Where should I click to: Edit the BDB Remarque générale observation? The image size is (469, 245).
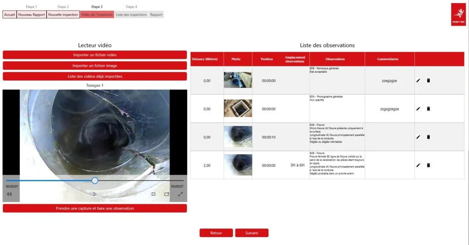418,81
